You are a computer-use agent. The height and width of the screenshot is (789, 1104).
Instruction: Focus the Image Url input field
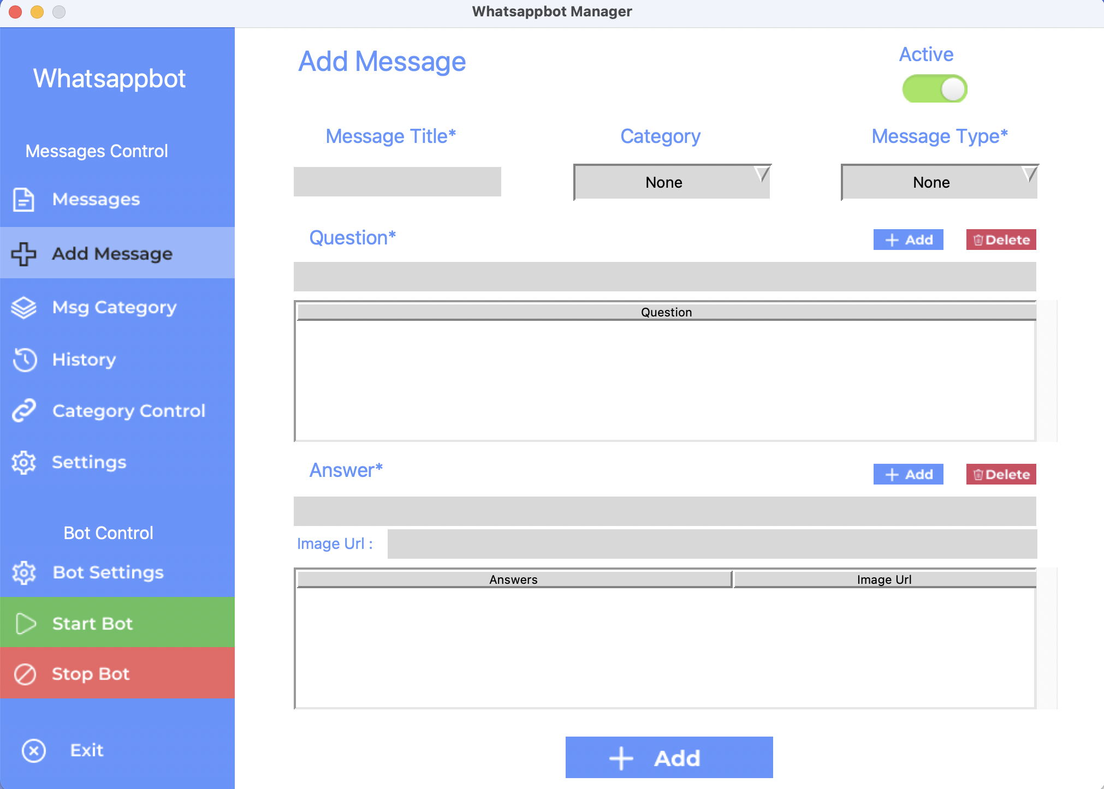point(713,544)
